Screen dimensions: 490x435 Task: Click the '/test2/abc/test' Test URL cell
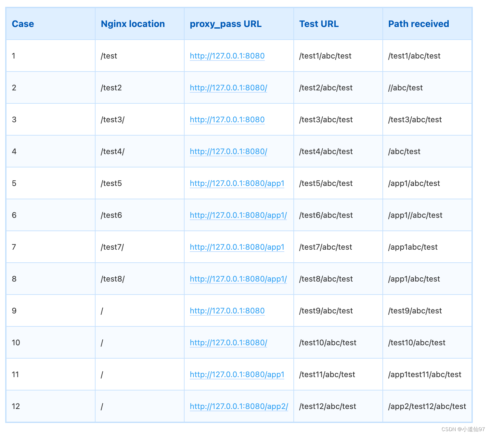(338, 88)
